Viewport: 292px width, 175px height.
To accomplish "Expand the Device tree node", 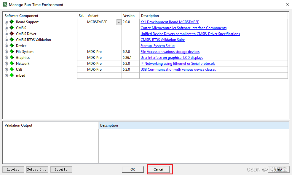I will [6, 46].
